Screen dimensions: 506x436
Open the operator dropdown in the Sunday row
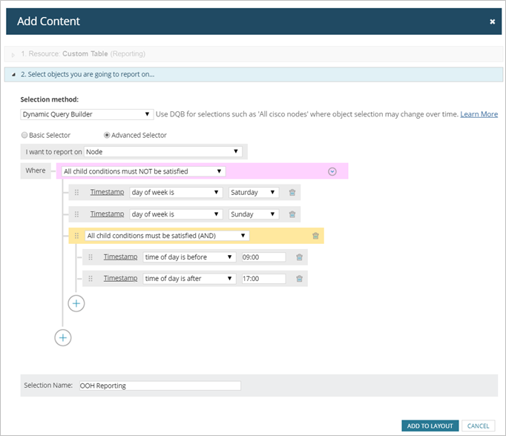pyautogui.click(x=176, y=214)
